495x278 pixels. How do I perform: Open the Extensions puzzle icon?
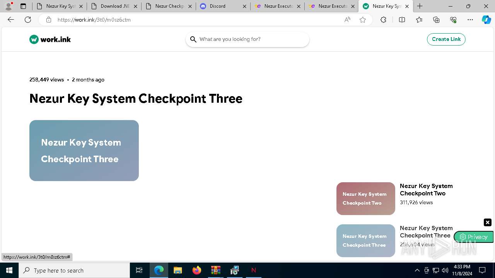pos(383,20)
